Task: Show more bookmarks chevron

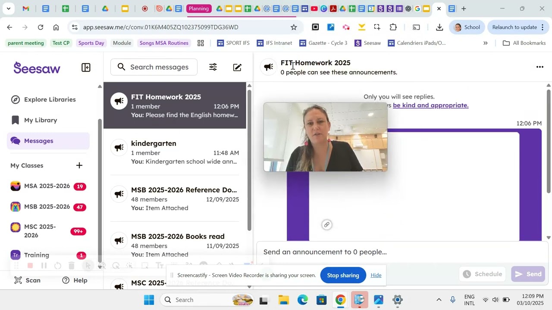Action: [485, 43]
